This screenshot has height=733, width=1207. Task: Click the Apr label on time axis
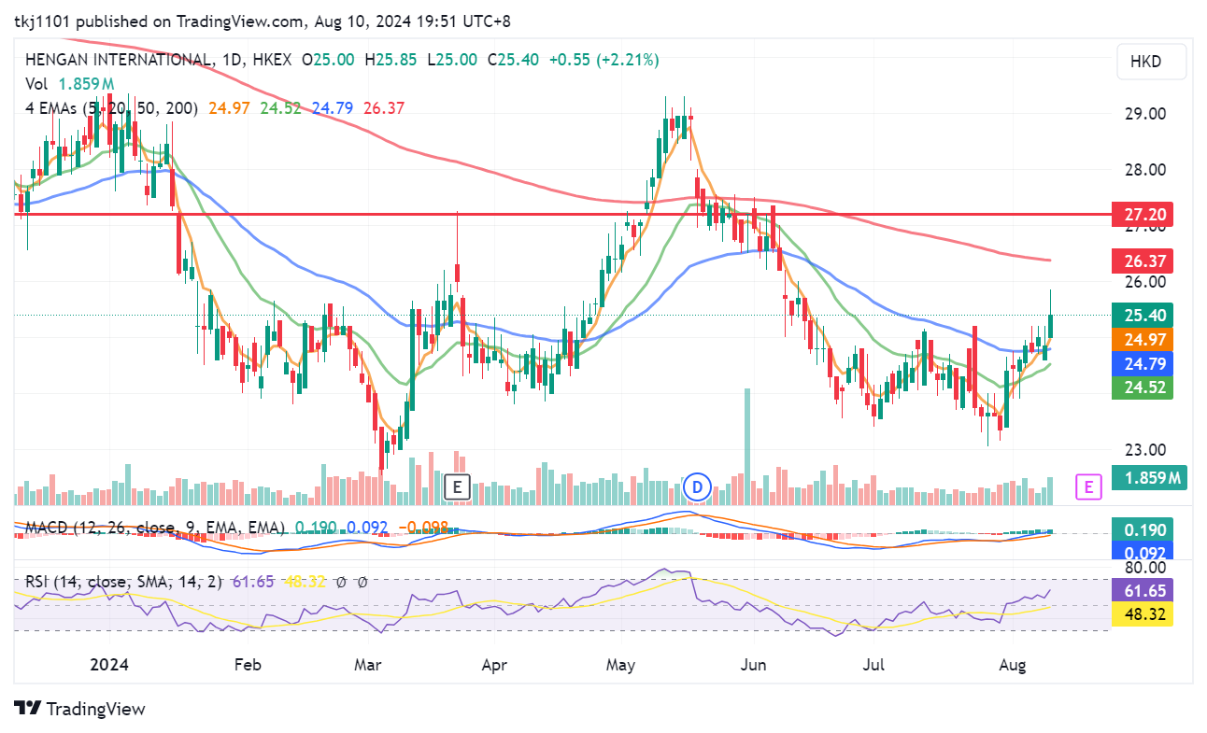pyautogui.click(x=493, y=666)
